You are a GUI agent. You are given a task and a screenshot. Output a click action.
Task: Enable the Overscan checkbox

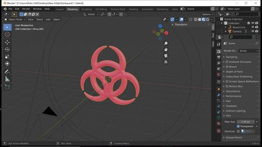click(x=238, y=131)
